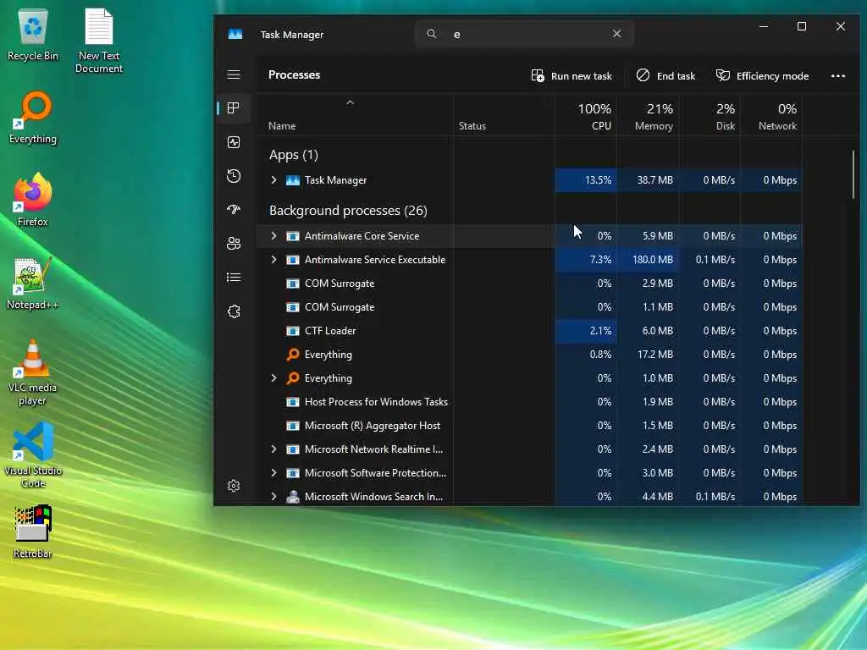Click the Host Process for Windows Tasks icon
The width and height of the screenshot is (867, 650).
click(x=292, y=402)
